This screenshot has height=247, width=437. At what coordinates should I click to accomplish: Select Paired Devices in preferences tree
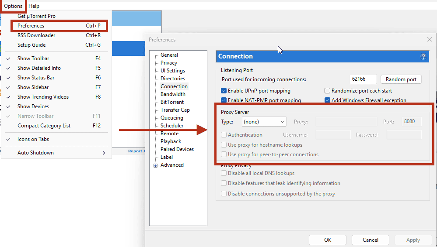point(177,149)
